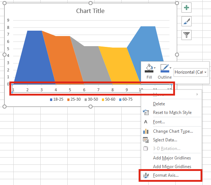This screenshot has height=185, width=211.
Task: Click the Format Axis menu icon
Action: pos(146,175)
